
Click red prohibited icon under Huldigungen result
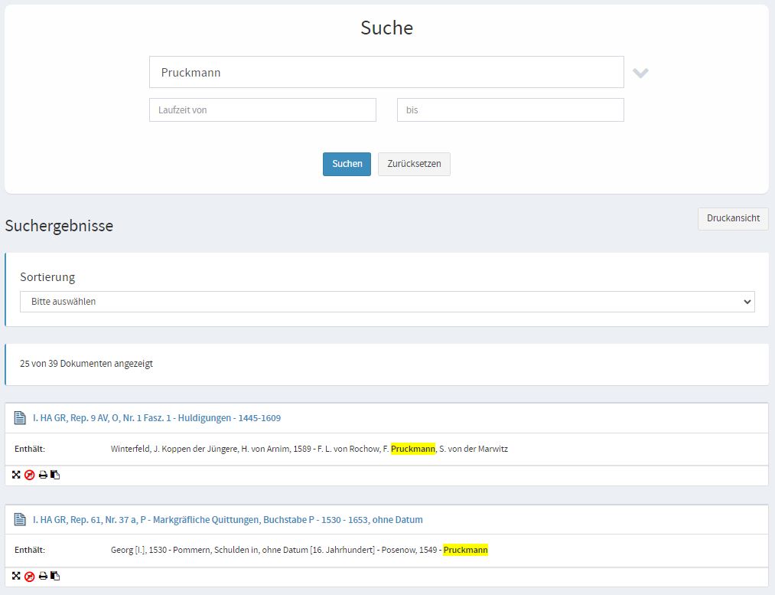tap(29, 475)
